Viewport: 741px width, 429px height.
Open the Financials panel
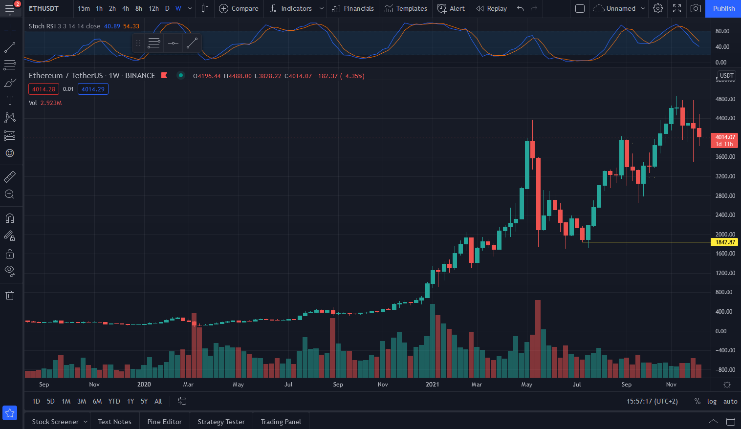tap(353, 8)
